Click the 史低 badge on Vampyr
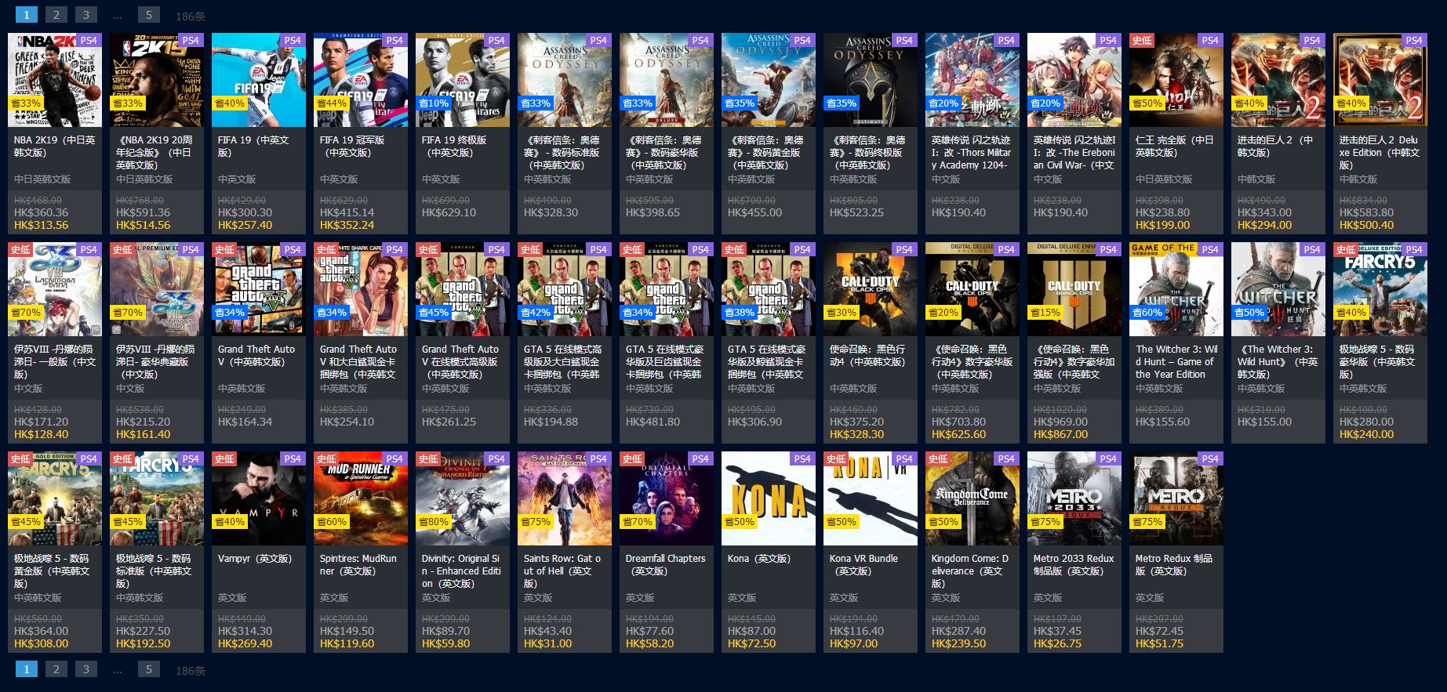Image resolution: width=1447 pixels, height=692 pixels. point(224,458)
